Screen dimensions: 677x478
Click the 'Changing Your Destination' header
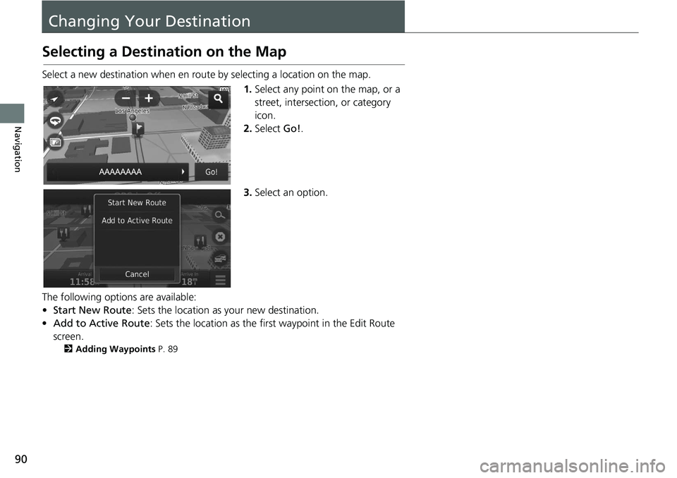[x=150, y=21]
